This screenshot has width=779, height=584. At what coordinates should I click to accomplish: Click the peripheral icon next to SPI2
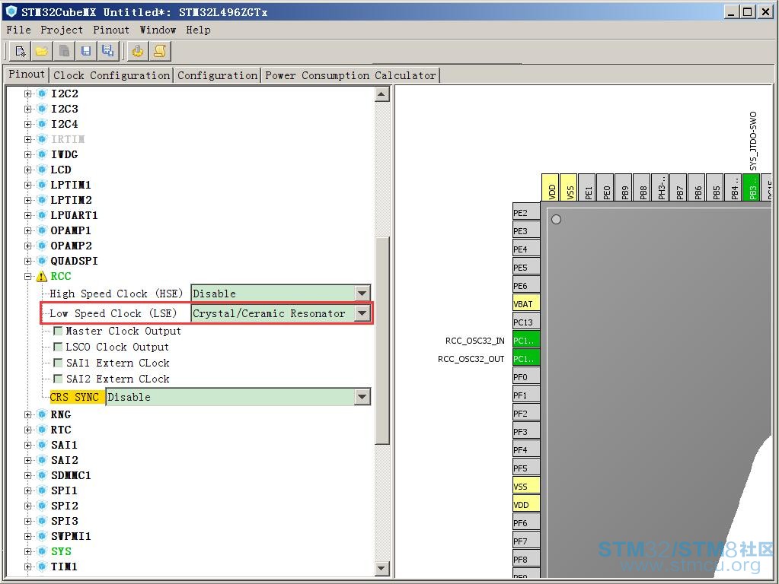point(42,506)
